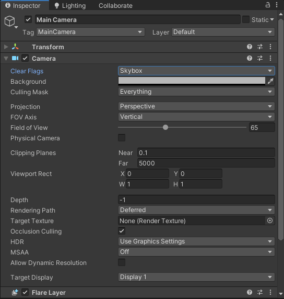Toggle the Static checkbox
Image resolution: width=284 pixels, height=299 pixels.
(x=245, y=20)
